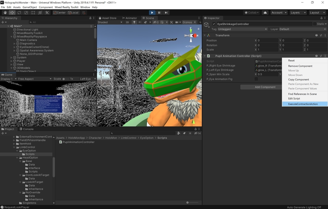Image resolution: width=328 pixels, height=209 pixels.
Task: Toggle hidden objects visibility count in Scene
Action: (156, 22)
